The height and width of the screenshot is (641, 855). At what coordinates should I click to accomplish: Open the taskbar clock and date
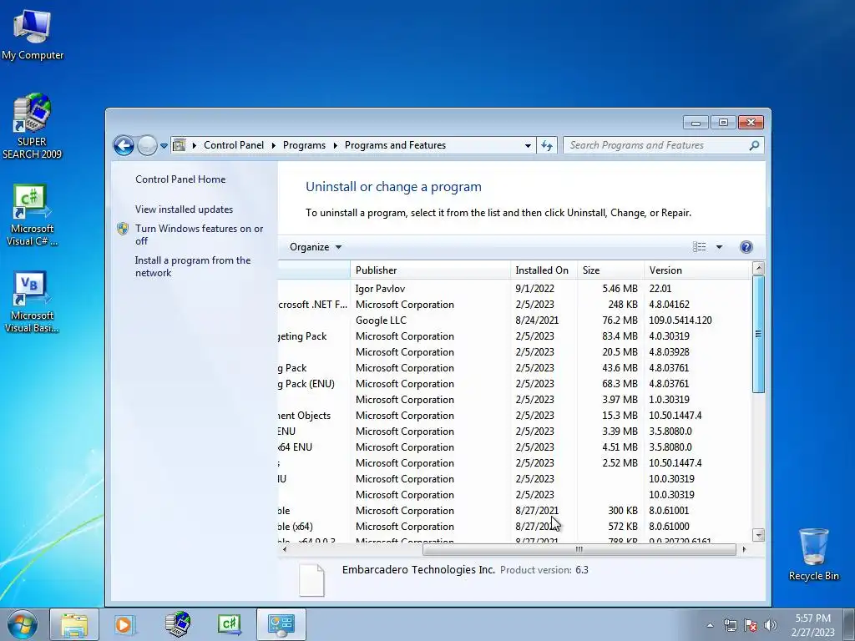(812, 625)
